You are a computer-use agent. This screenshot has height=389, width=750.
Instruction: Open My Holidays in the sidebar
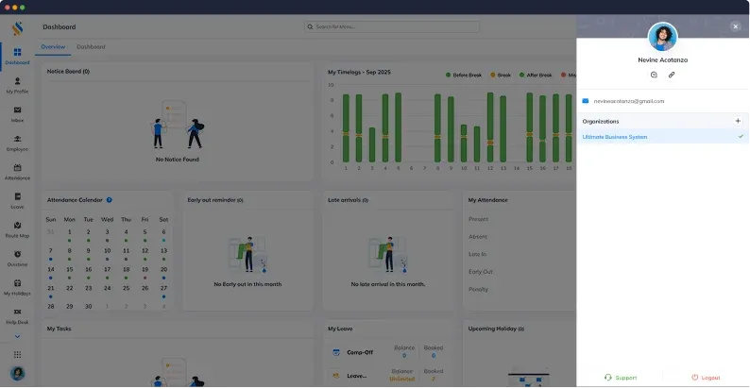point(17,287)
